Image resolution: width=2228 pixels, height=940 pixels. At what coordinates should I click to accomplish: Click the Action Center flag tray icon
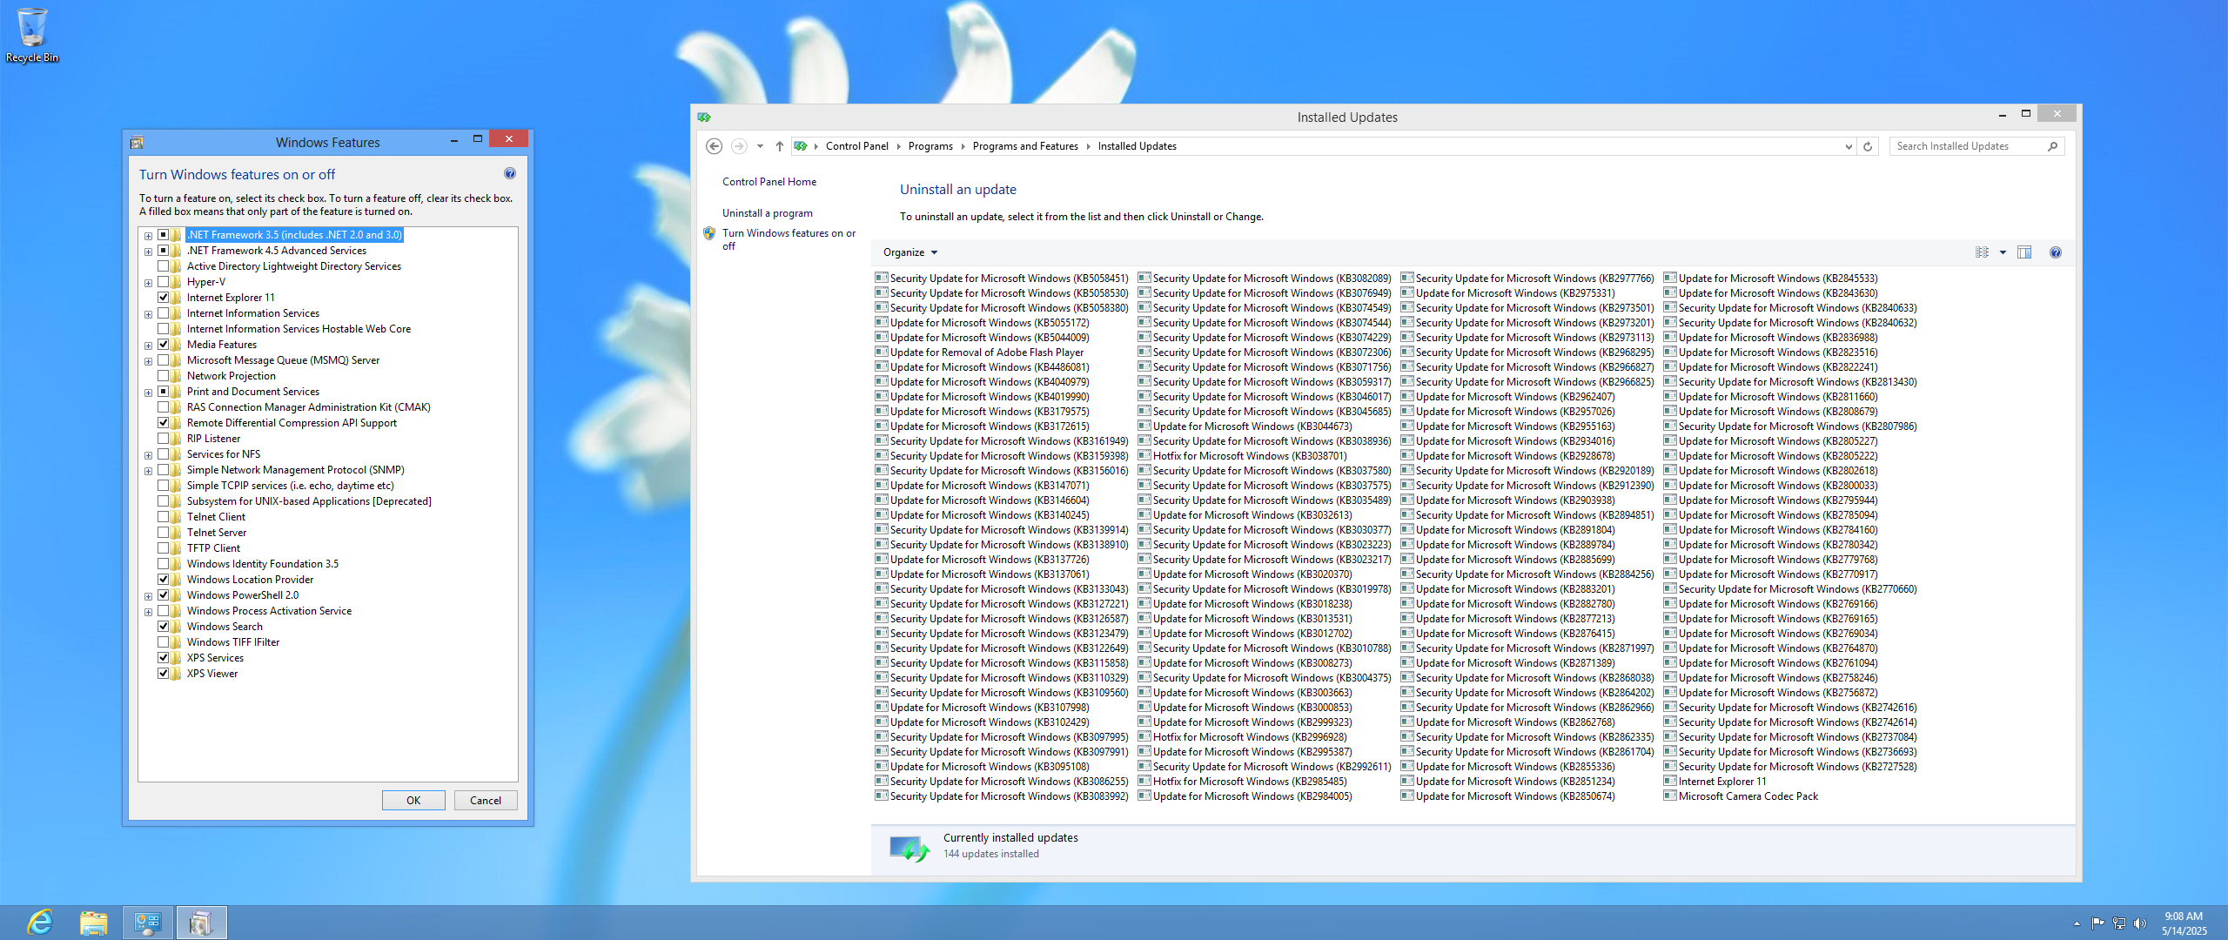tap(2097, 923)
